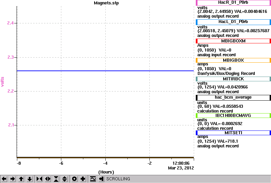
Task: Select the hac_bcm_average curve legend
Action: pos(233,98)
